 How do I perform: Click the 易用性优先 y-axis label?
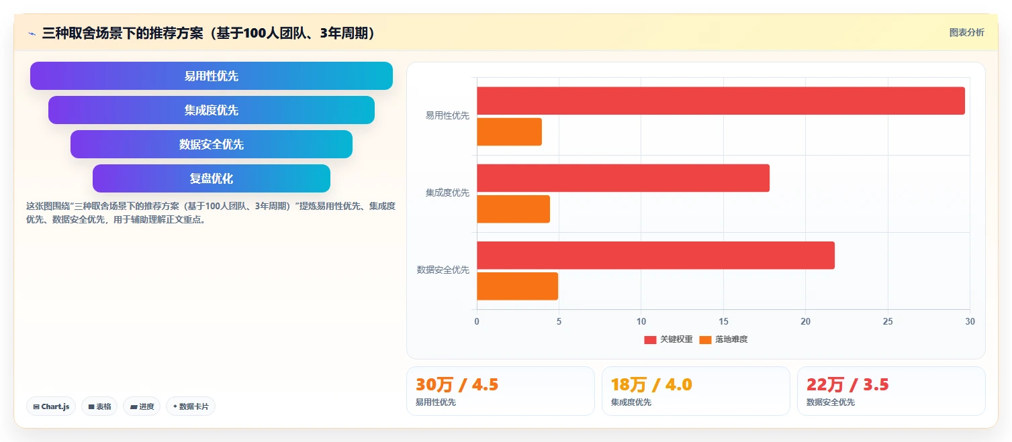click(447, 115)
